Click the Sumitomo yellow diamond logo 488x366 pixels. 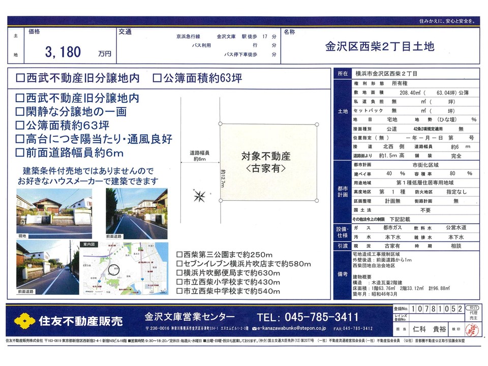[x=23, y=320]
